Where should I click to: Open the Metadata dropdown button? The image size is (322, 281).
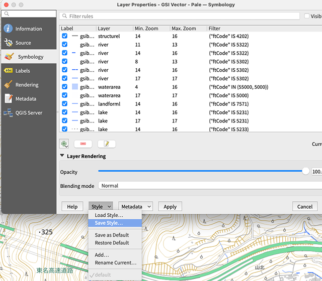click(135, 206)
